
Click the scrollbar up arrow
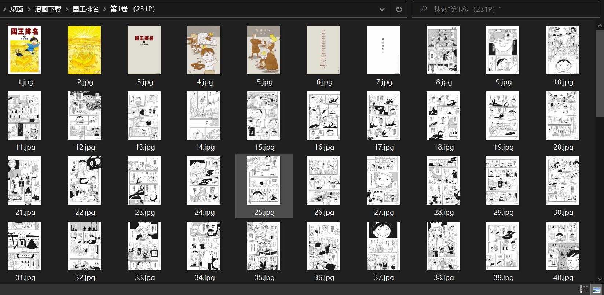pos(600,26)
